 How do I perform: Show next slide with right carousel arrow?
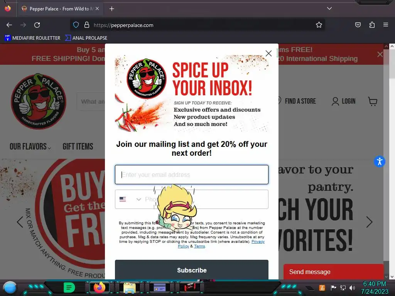(x=369, y=222)
